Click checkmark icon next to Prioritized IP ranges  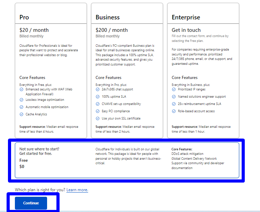click(x=174, y=89)
